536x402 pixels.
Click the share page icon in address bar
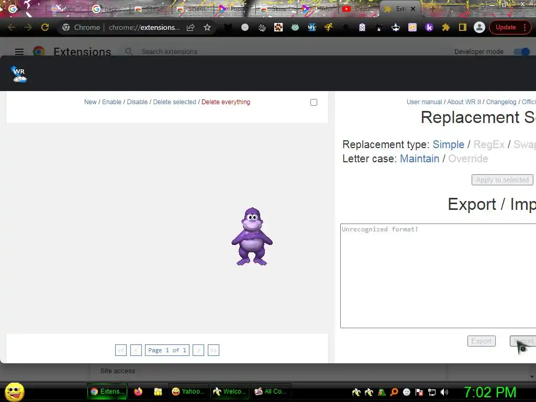191,27
